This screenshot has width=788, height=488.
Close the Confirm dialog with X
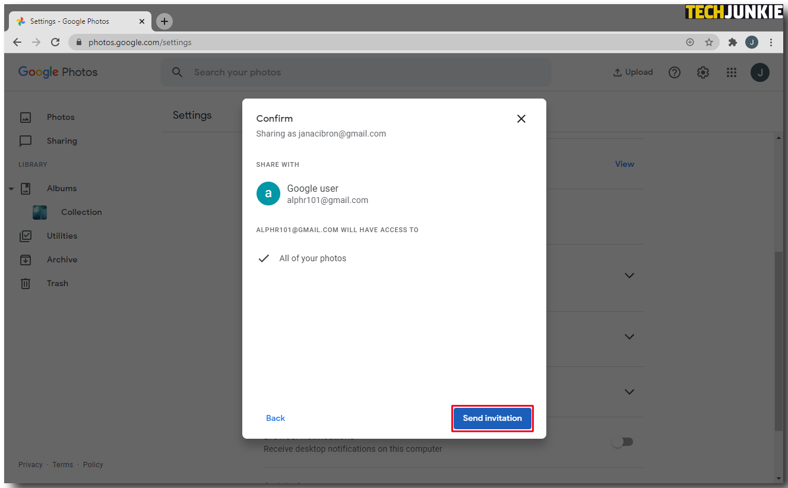pyautogui.click(x=521, y=119)
